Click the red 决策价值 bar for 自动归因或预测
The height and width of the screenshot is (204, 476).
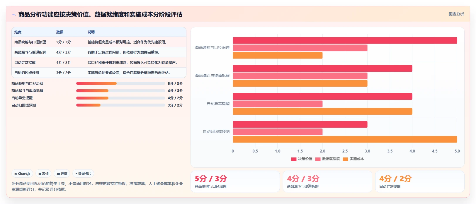point(300,124)
